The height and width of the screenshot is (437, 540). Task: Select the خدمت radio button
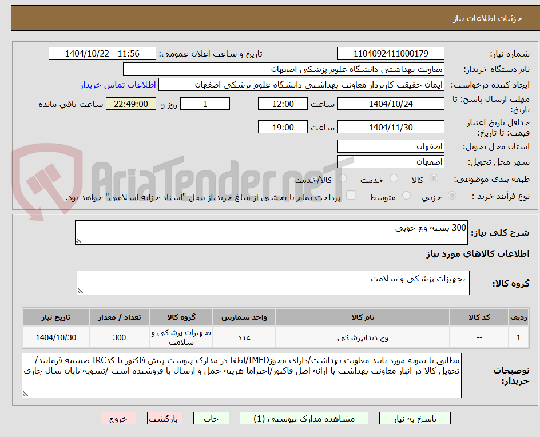click(394, 178)
